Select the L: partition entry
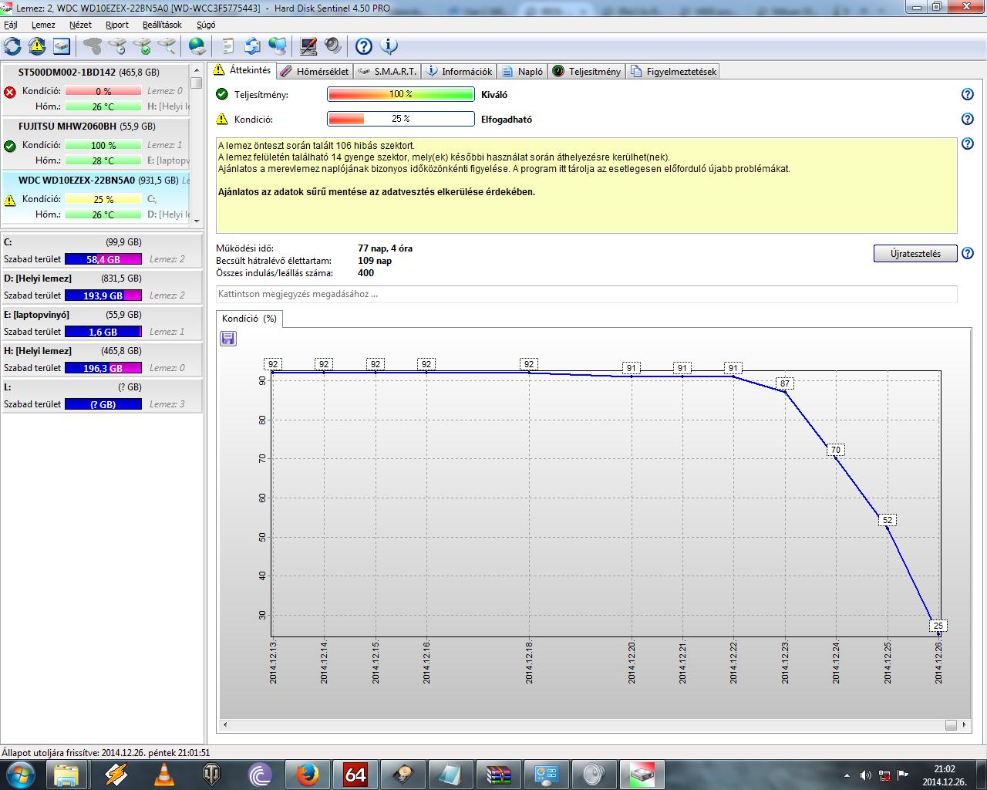987x790 pixels. (102, 395)
